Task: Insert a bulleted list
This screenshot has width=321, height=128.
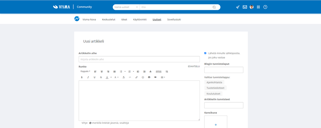Action: point(121,71)
